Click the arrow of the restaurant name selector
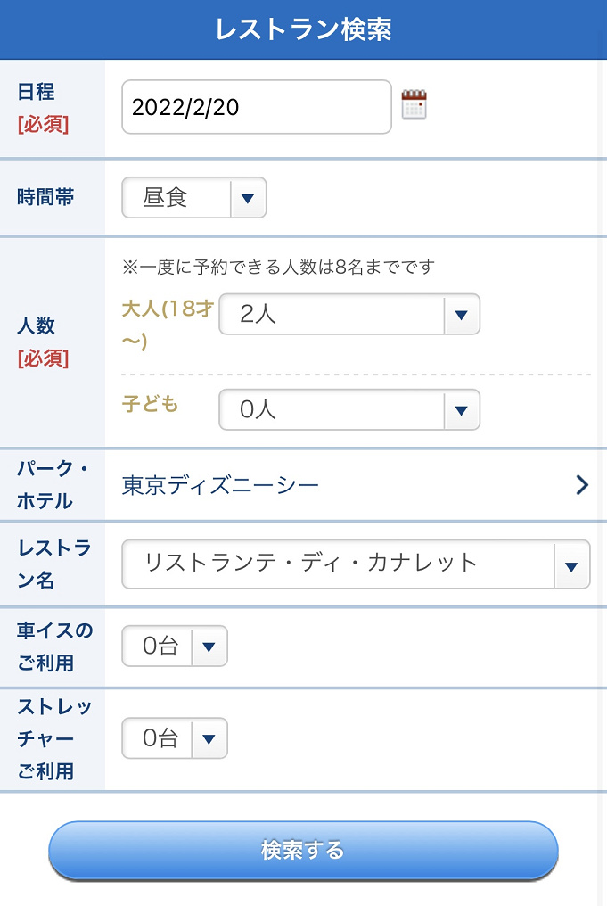 [571, 565]
